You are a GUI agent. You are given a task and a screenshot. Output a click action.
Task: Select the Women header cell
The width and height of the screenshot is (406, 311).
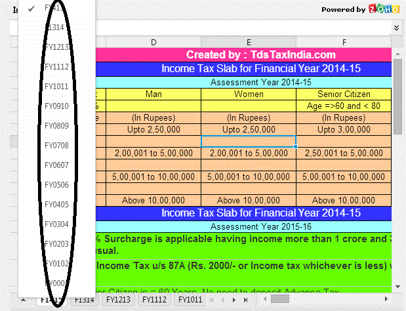coord(249,94)
